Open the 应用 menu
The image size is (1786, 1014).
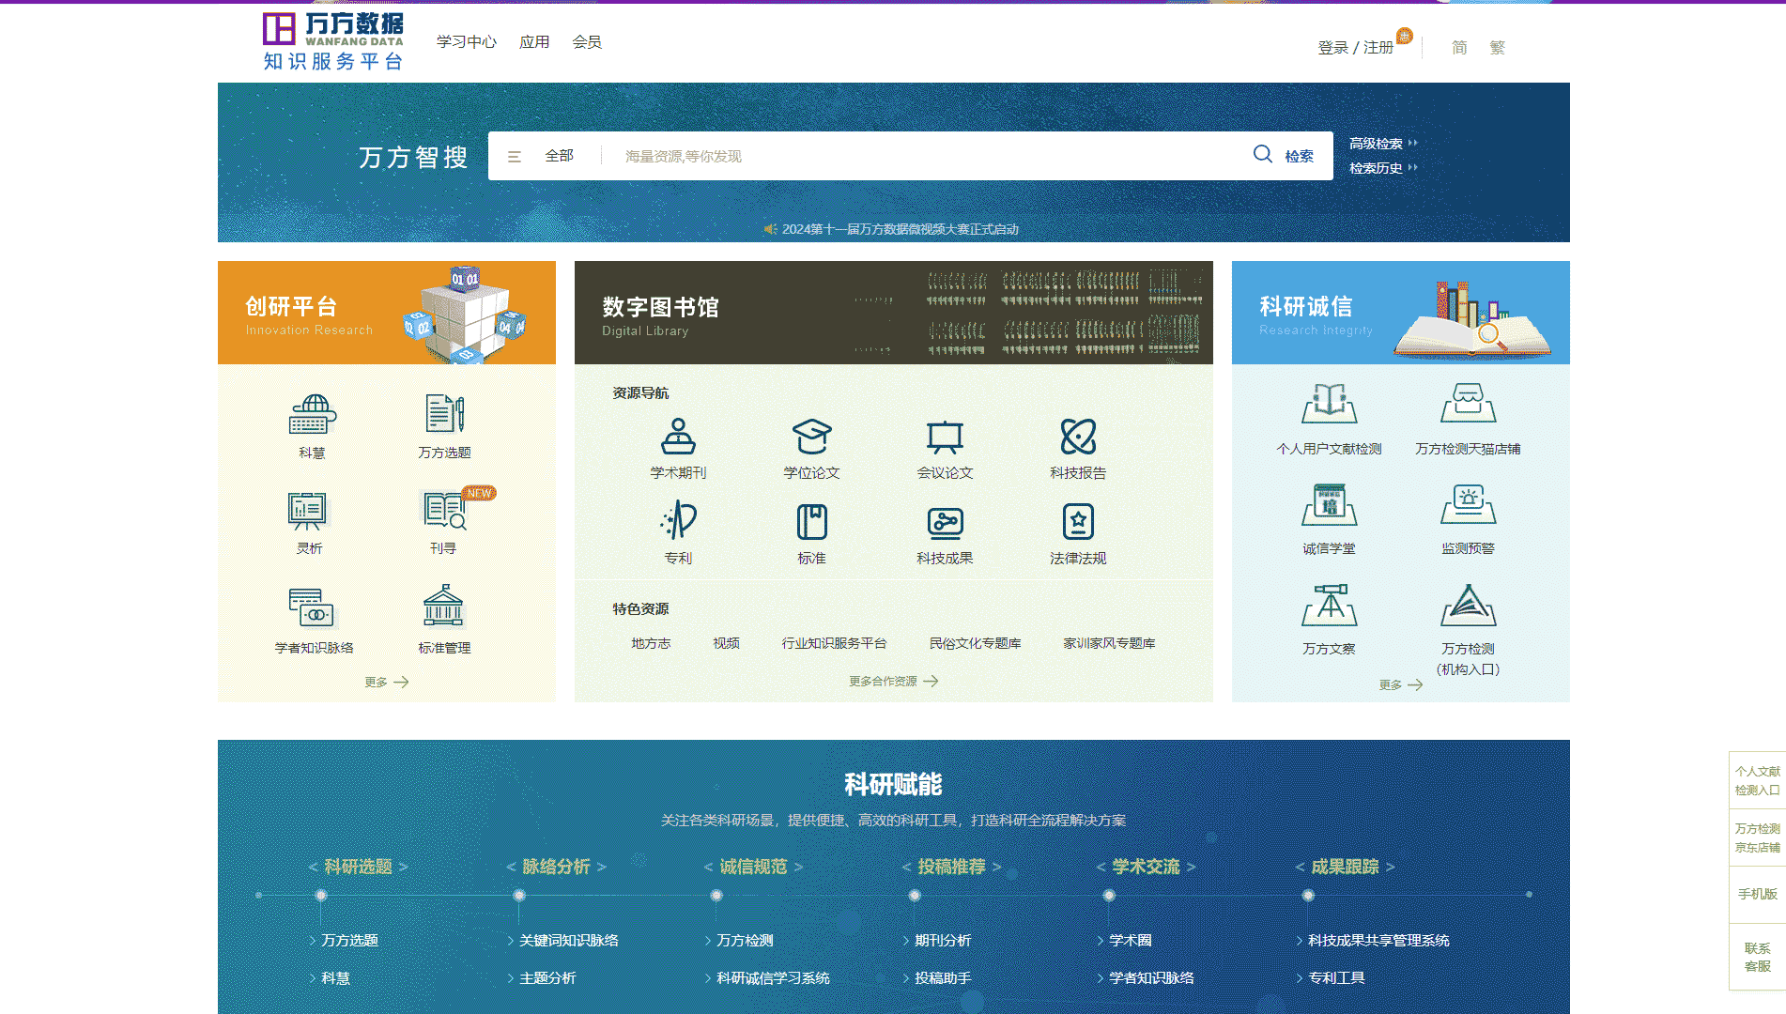tap(534, 42)
